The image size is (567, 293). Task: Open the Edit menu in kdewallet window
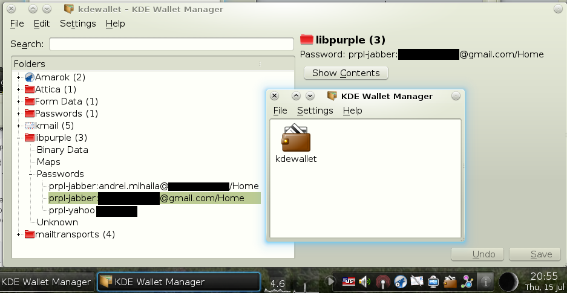42,24
